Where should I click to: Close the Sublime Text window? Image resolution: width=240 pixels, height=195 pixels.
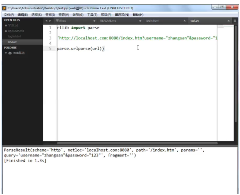pos(232,7)
